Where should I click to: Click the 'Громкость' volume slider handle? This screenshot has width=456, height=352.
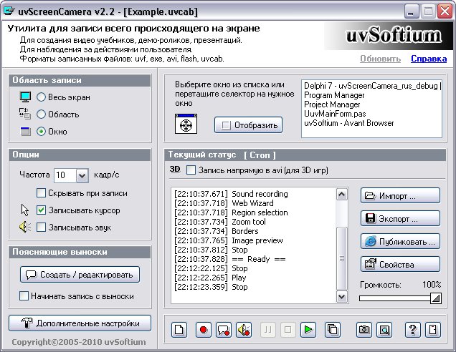[435, 298]
